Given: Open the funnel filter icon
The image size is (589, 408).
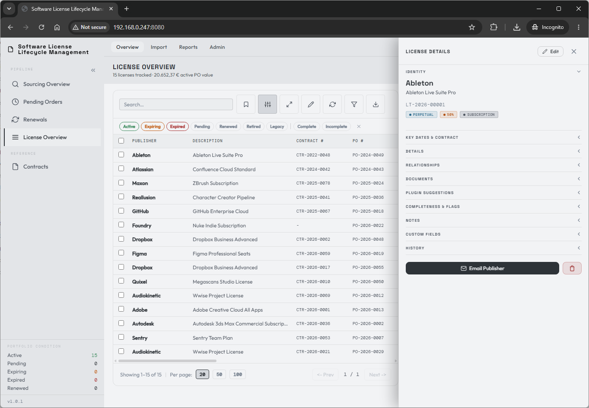Looking at the screenshot, I should tap(354, 104).
